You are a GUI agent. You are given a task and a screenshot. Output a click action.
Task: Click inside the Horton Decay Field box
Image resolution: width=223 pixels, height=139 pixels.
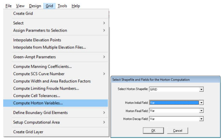pyautogui.click(x=174, y=119)
